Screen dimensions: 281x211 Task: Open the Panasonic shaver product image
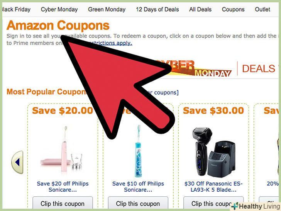pyautogui.click(x=213, y=152)
